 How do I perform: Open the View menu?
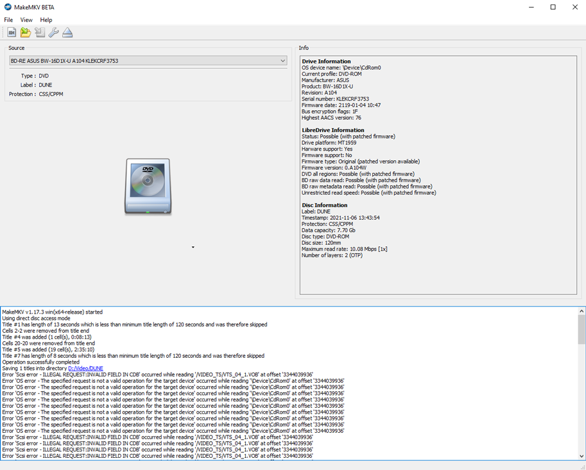(26, 20)
